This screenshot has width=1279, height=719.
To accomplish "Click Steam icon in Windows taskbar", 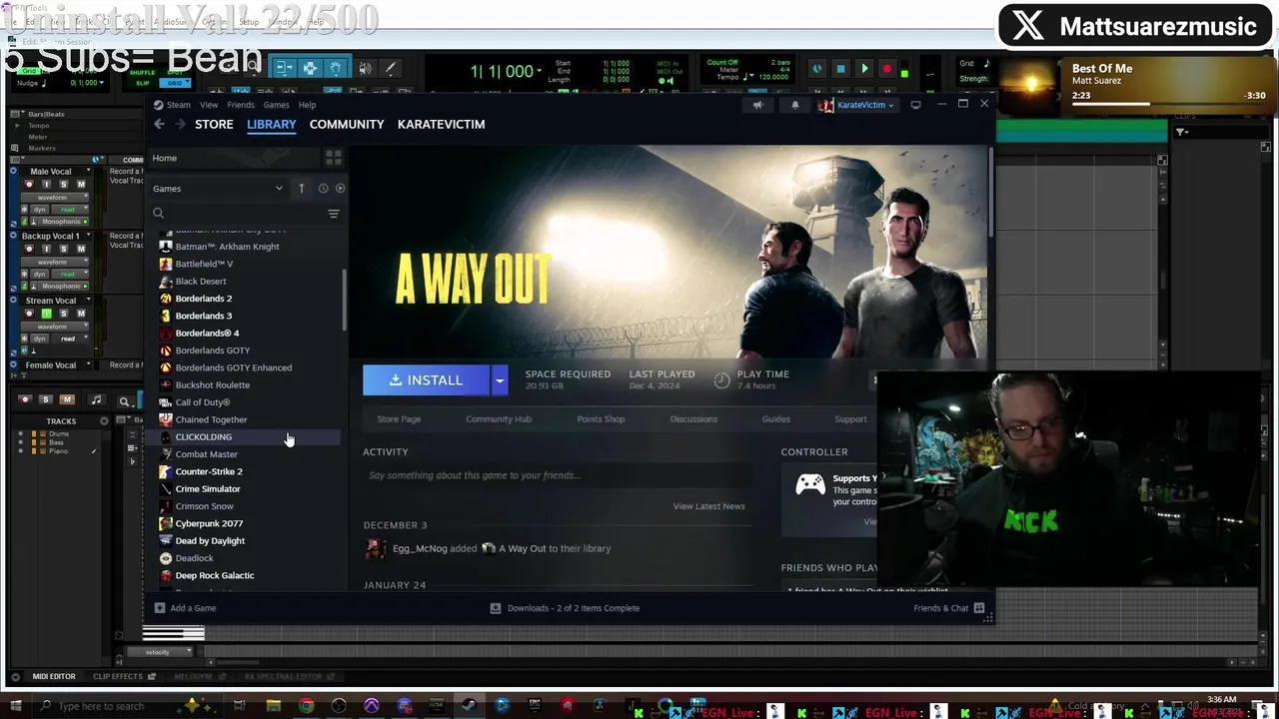I will (469, 707).
